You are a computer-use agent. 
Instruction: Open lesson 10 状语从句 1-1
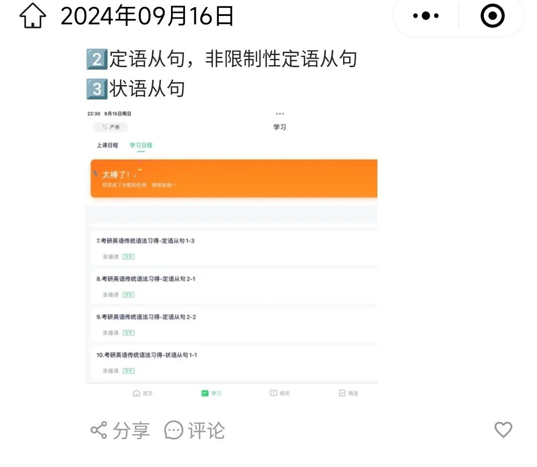234,362
